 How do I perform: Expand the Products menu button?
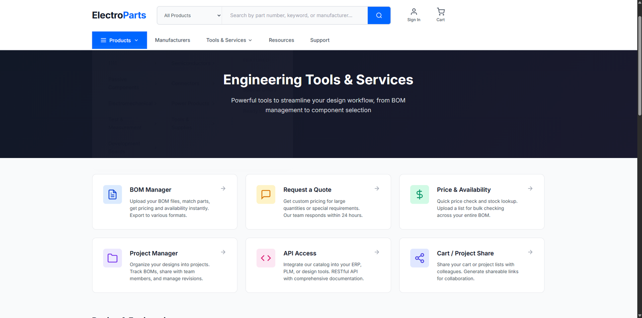(119, 41)
